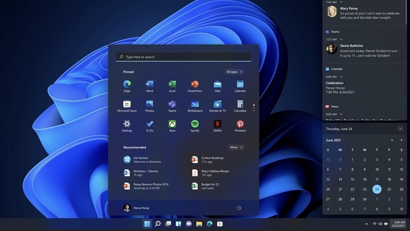Viewport: 410px width, 231px height.
Task: Select June 15 in the calendar
Action: point(353,179)
